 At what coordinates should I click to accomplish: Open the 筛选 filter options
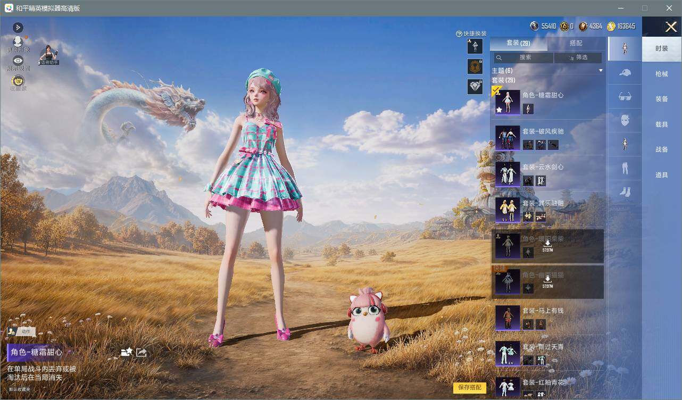point(578,57)
